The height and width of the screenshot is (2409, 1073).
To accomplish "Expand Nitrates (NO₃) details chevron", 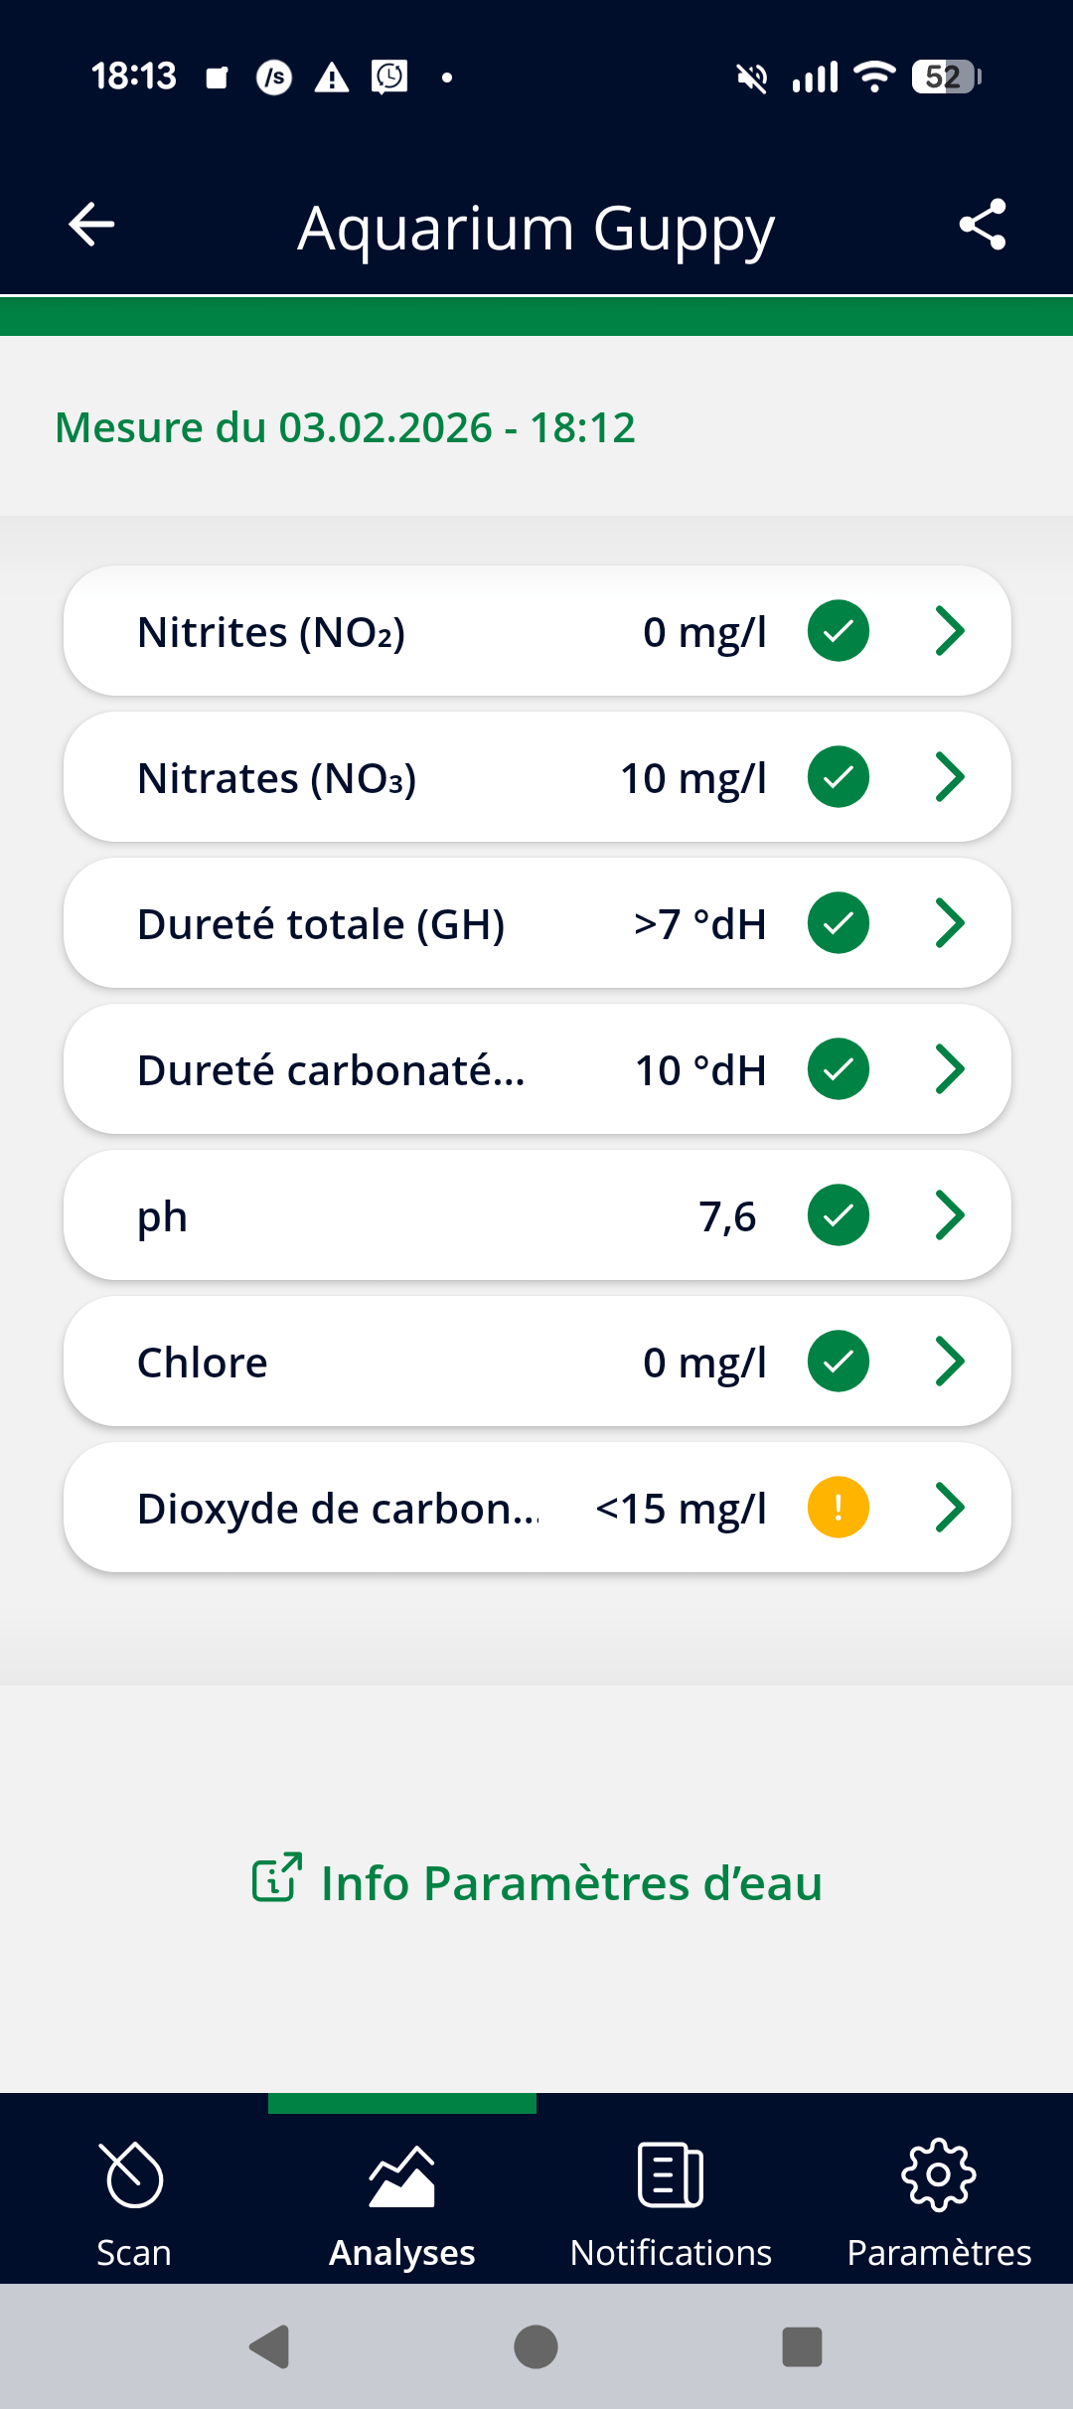I will coord(950,777).
